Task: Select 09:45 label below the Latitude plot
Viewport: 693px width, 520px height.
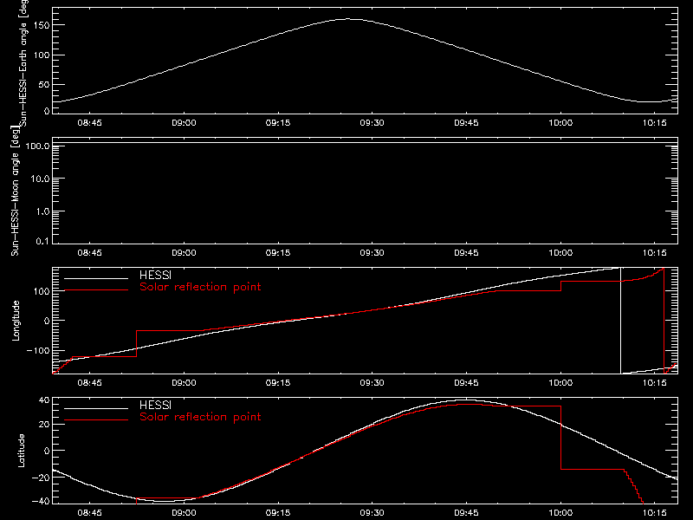Action: click(466, 512)
